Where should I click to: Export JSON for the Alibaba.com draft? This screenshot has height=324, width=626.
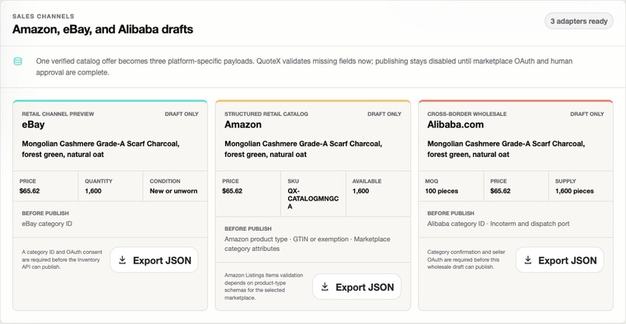click(x=559, y=260)
